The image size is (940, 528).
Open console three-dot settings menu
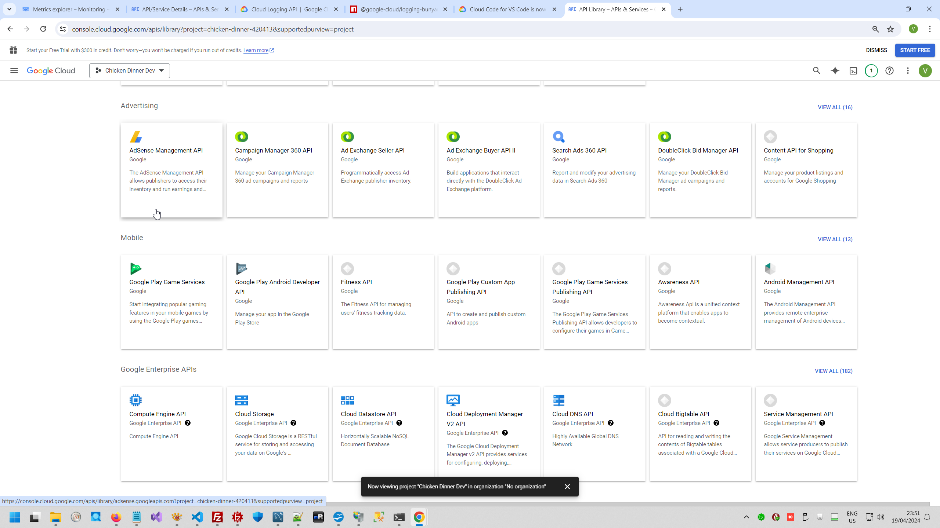[x=908, y=70]
